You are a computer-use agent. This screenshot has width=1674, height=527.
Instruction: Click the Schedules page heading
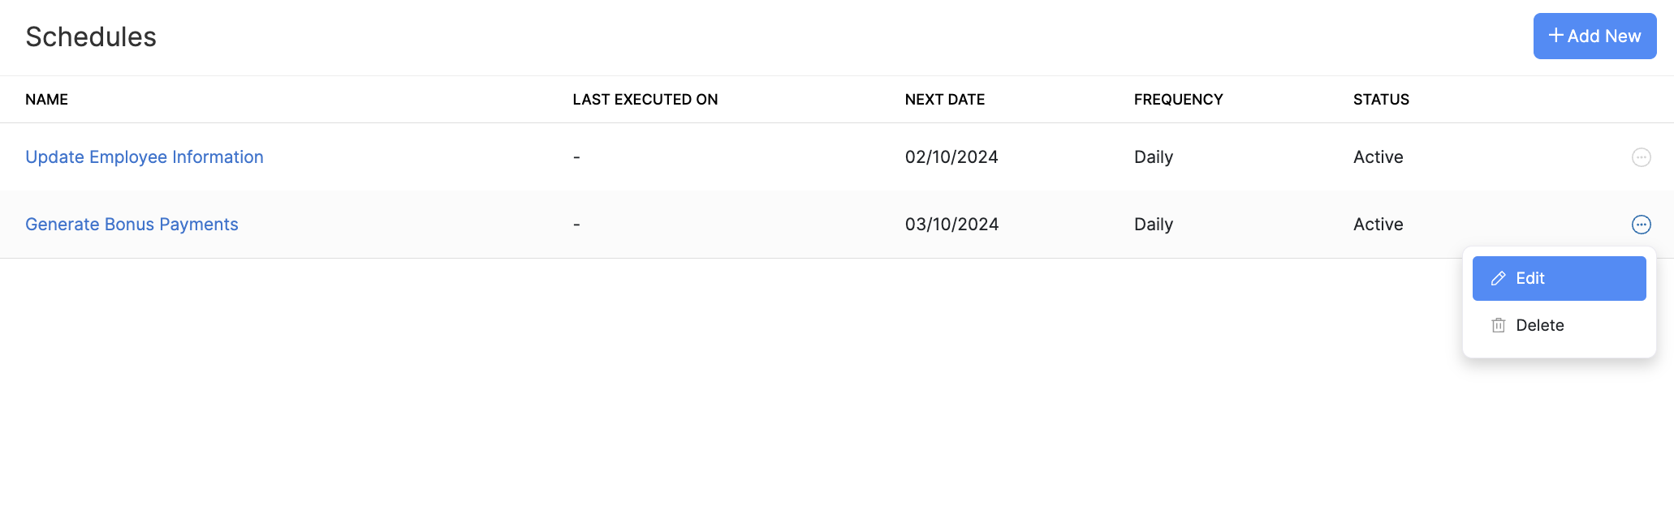click(91, 37)
